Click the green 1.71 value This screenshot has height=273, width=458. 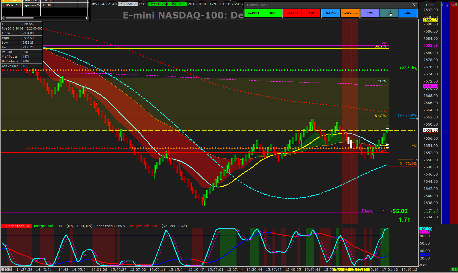(x=404, y=220)
